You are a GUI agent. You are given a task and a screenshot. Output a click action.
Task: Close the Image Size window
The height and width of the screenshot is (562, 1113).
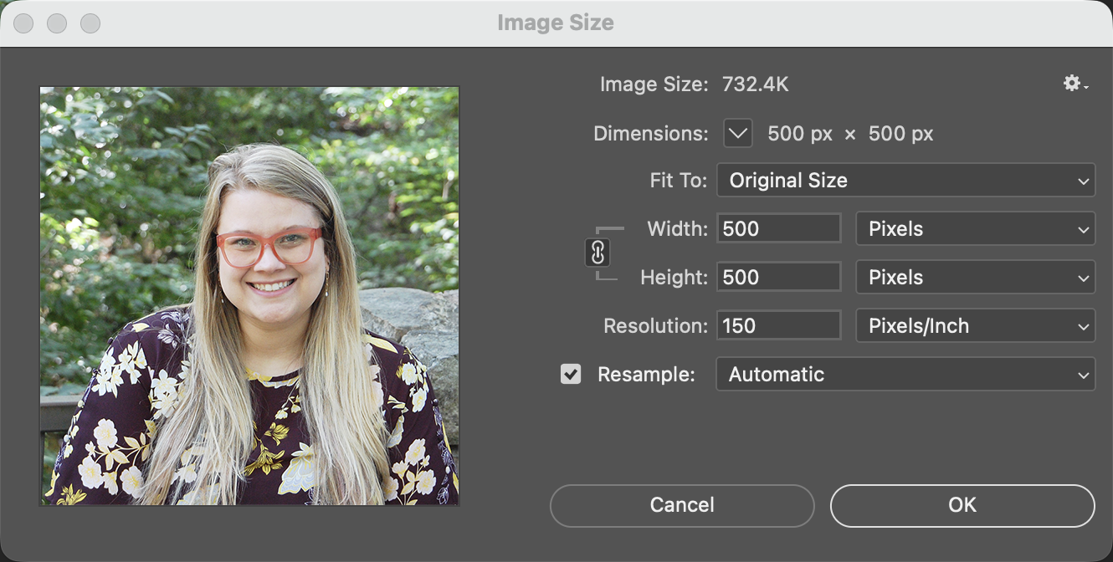pyautogui.click(x=23, y=23)
